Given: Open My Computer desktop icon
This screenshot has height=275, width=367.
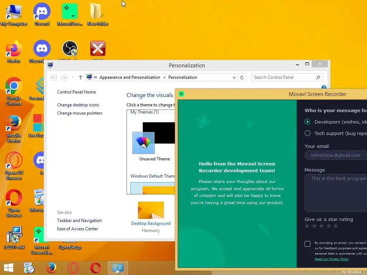Looking at the screenshot, I should tap(14, 14).
